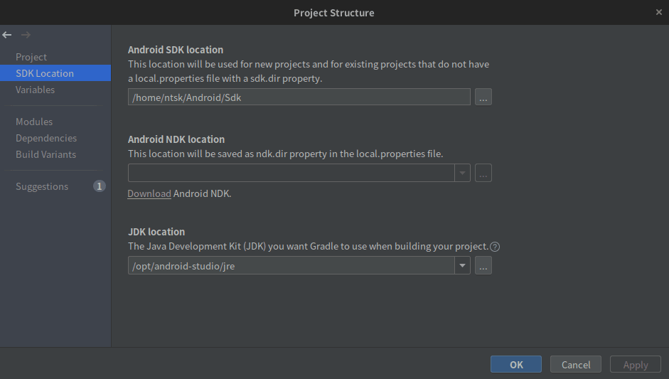Switch to the Dependencies section

click(46, 138)
